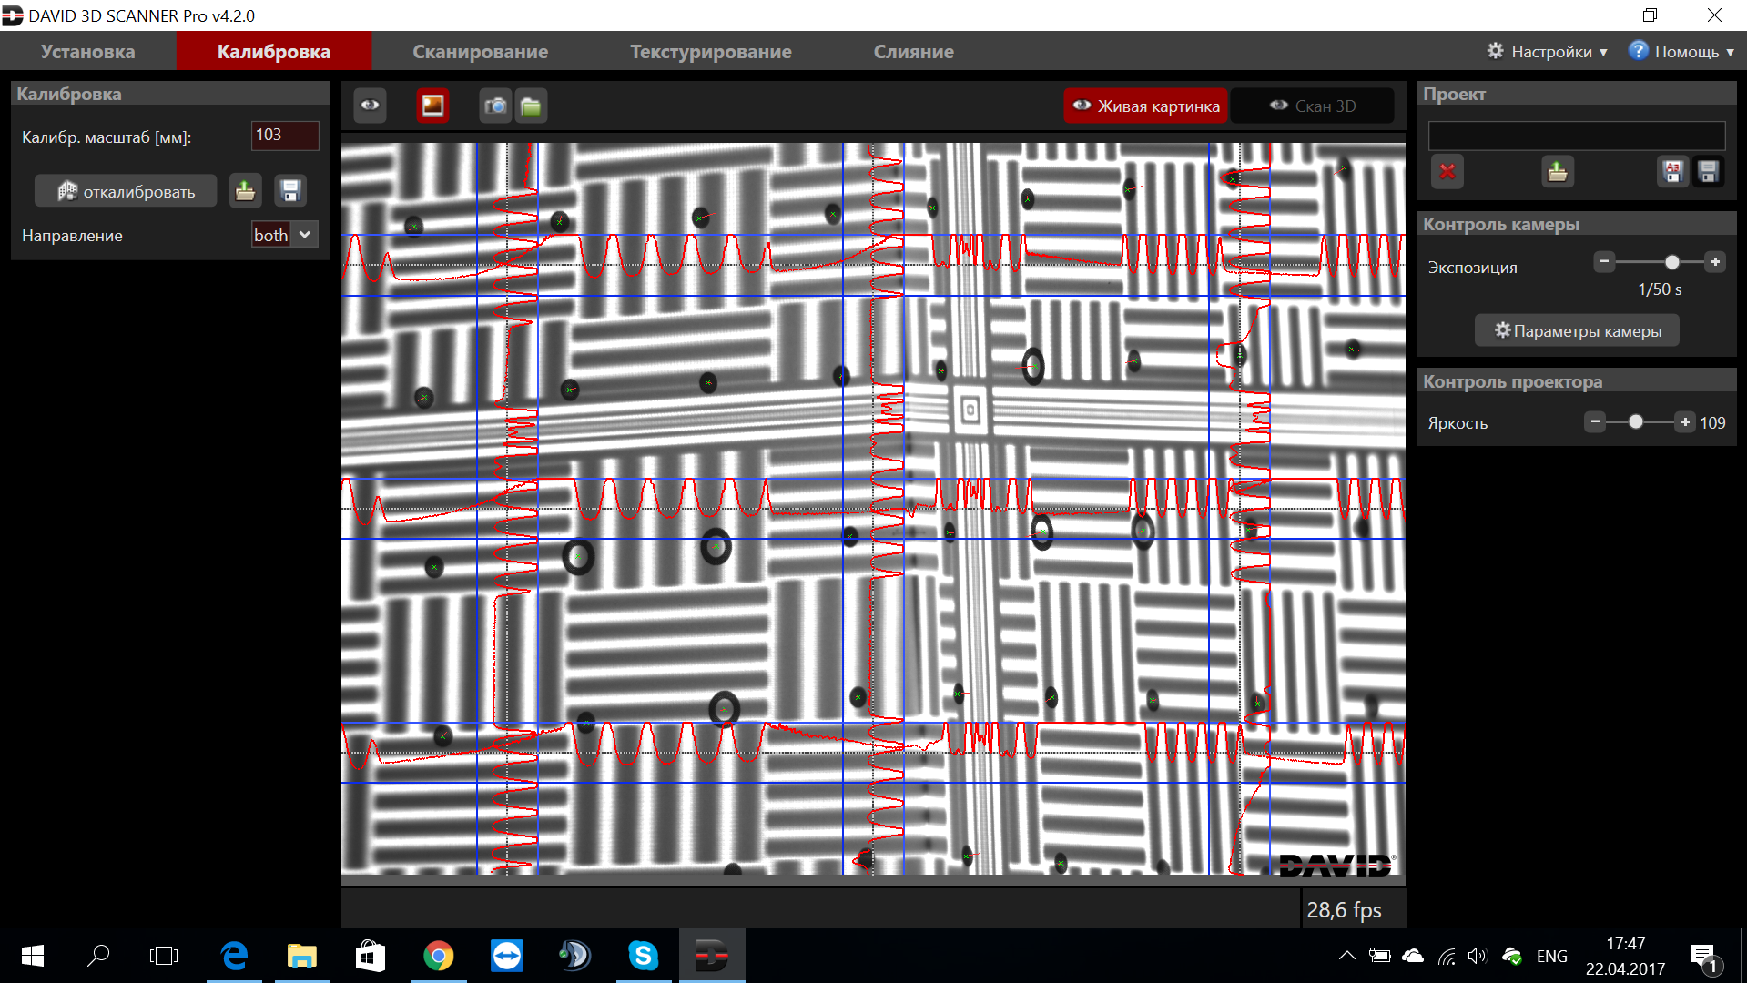1747x983 pixels.
Task: Expand the Направление direction dropdown
Action: tap(284, 235)
